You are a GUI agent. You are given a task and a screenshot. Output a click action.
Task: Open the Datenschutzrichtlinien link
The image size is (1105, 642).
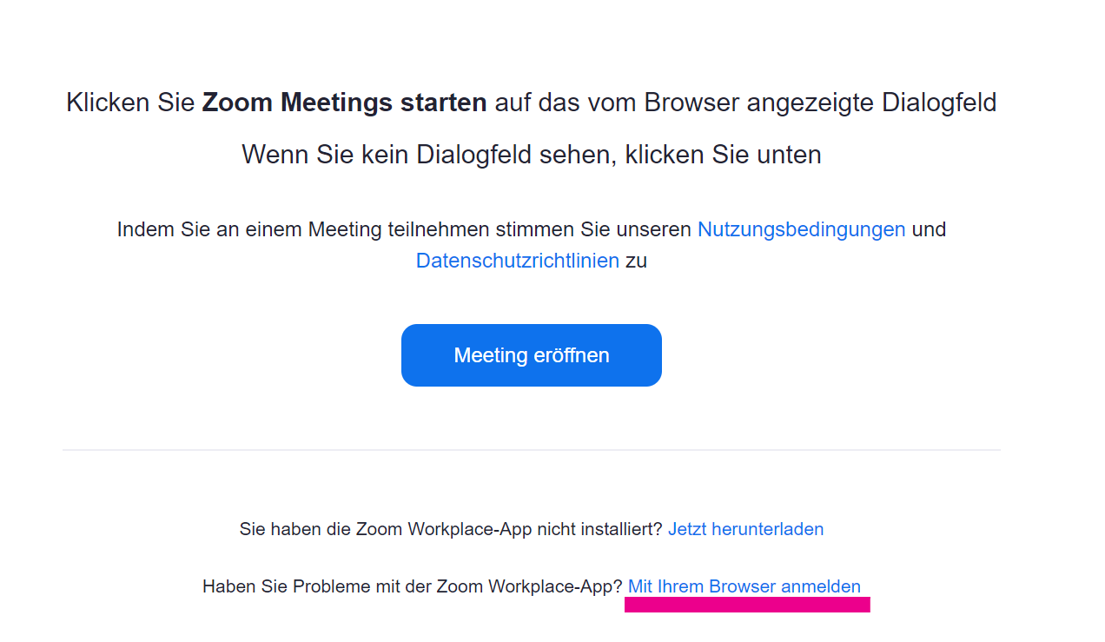pos(517,261)
